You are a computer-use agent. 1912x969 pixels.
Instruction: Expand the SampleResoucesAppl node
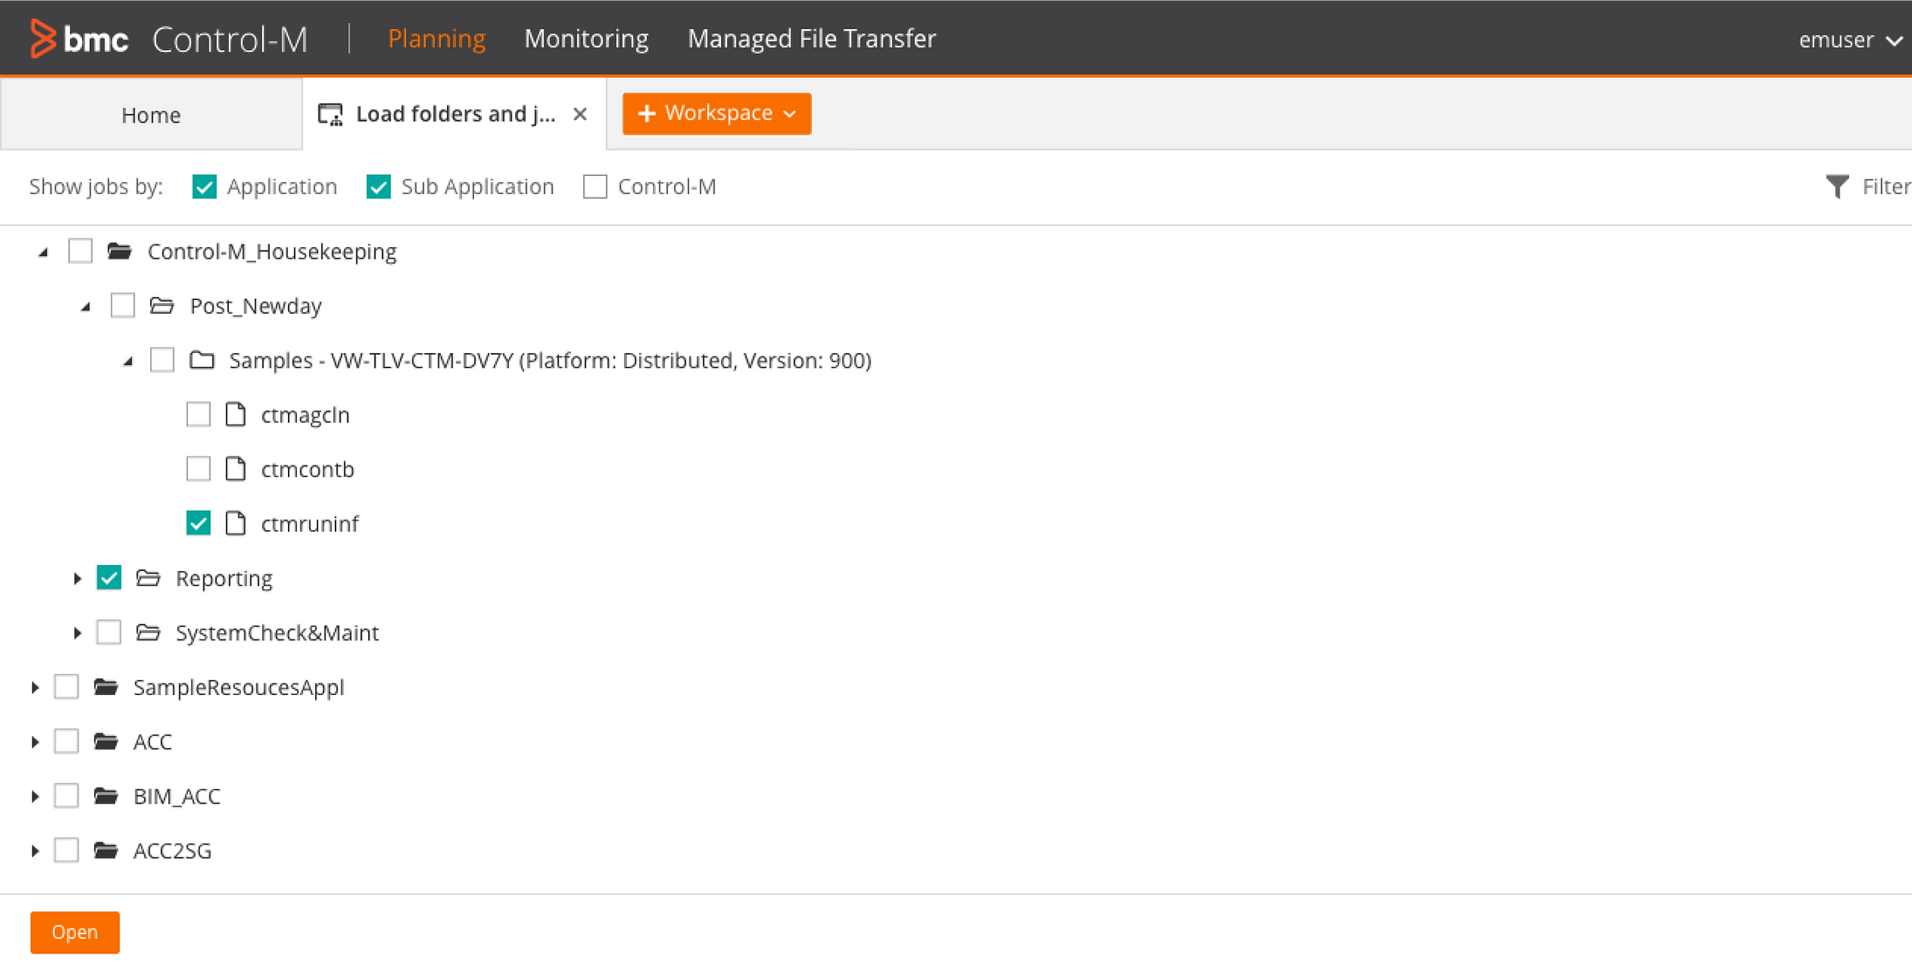pyautogui.click(x=35, y=687)
